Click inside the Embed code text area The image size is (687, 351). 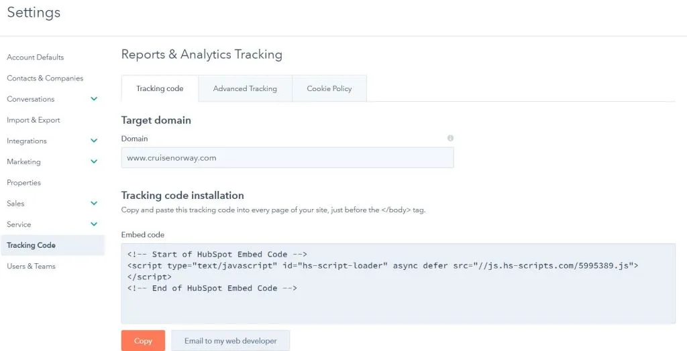click(399, 283)
